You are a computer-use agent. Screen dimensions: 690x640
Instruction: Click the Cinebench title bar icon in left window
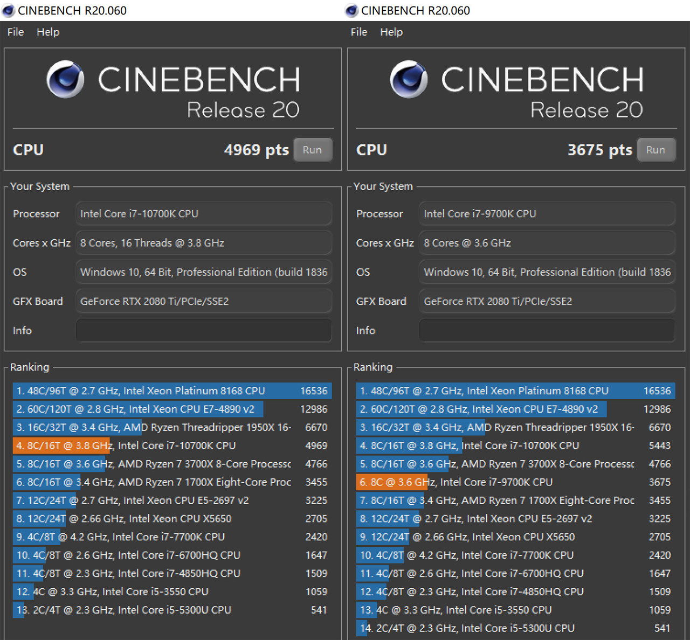(8, 10)
